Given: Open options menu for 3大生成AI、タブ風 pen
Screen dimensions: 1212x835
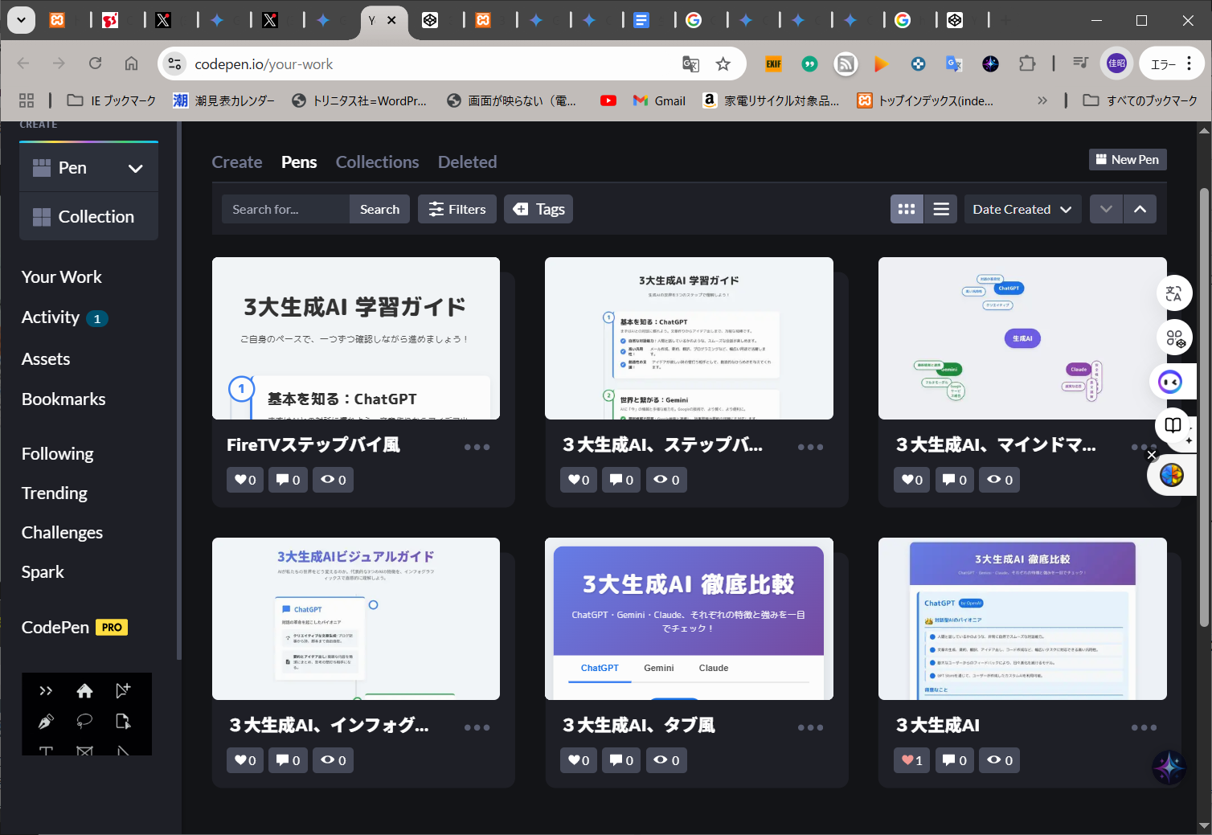Looking at the screenshot, I should tap(810, 727).
